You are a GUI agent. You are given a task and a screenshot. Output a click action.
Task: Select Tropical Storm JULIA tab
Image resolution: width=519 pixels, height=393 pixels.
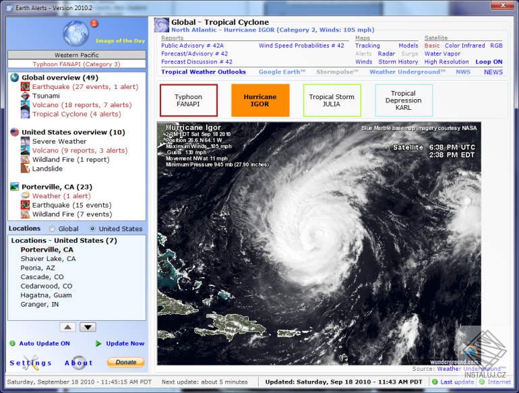point(332,100)
